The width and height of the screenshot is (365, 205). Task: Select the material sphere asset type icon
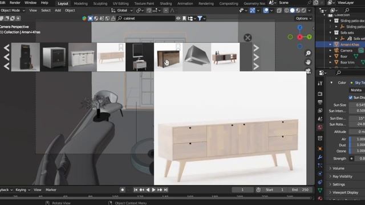96,18
